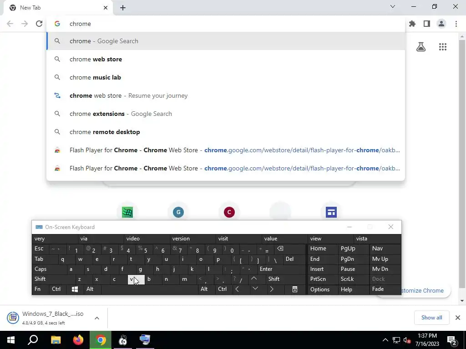Screen dimensions: 466x349
Task: Open the second Flash Player for Chrome result
Action: pos(226,168)
